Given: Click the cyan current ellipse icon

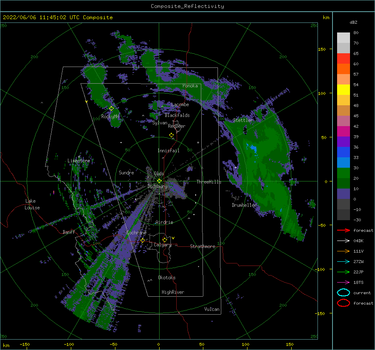Looking at the screenshot, I should 343,293.
